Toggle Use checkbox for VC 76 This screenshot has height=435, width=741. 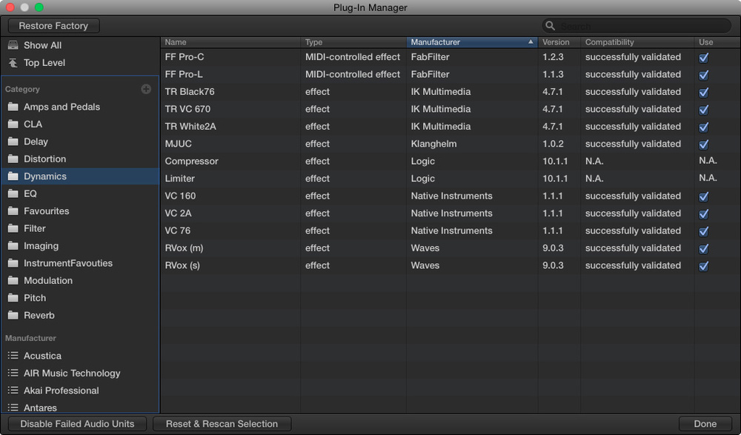pyautogui.click(x=704, y=231)
